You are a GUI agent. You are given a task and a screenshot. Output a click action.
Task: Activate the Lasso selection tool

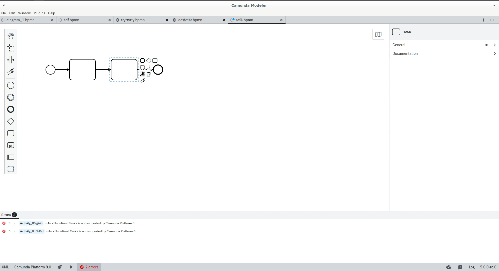[10, 48]
